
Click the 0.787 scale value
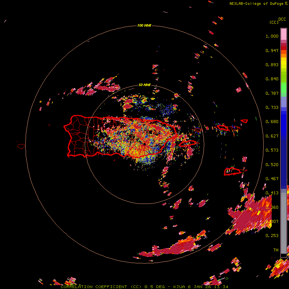272,93
